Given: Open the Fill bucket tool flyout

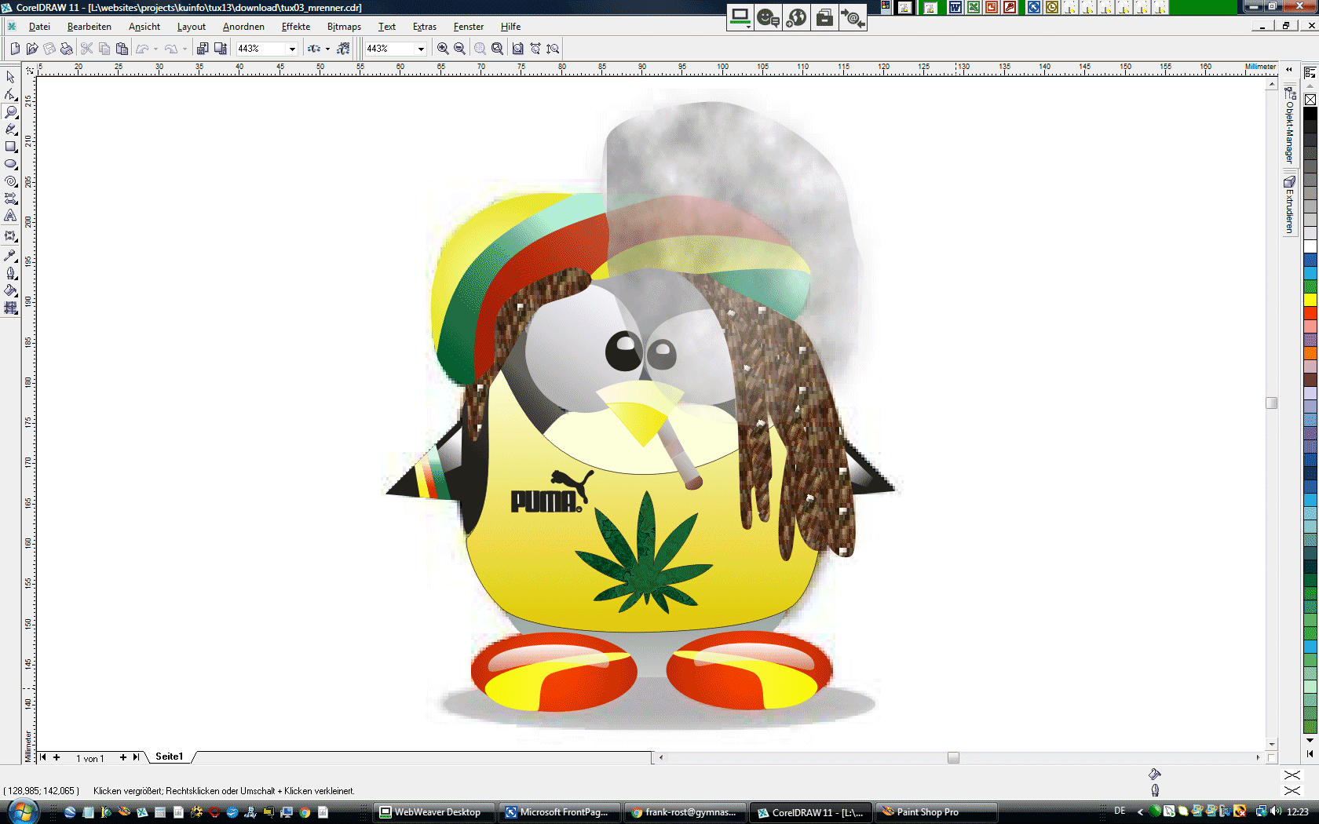Looking at the screenshot, I should 10,290.
